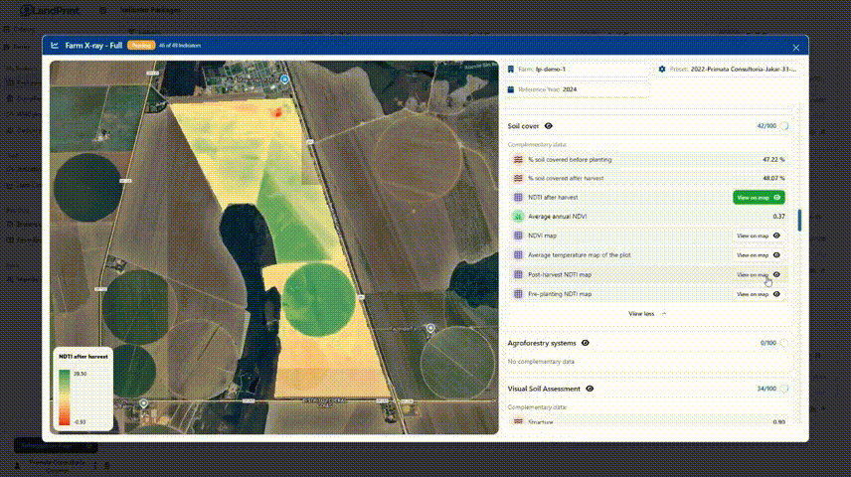Viewport: 851px width, 477px height.
Task: Close the Farm X-ray dialog
Action: 795,47
